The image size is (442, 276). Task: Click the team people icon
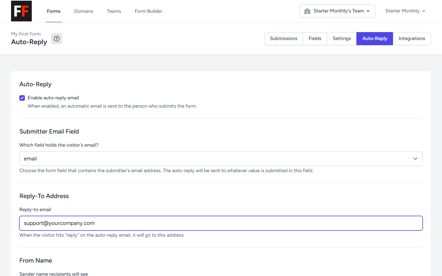coord(307,11)
